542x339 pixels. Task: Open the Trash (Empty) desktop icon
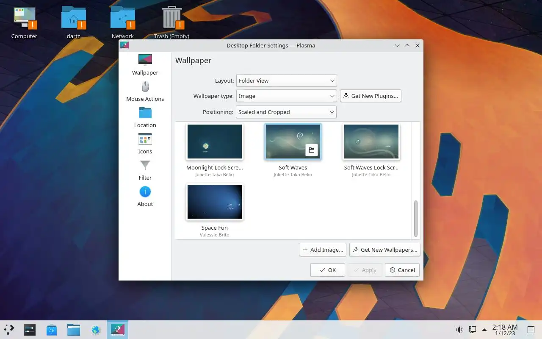(x=171, y=23)
